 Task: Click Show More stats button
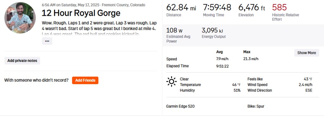pos(307,53)
